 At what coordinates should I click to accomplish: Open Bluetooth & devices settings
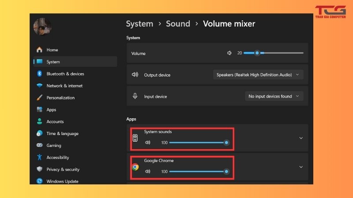coord(65,74)
